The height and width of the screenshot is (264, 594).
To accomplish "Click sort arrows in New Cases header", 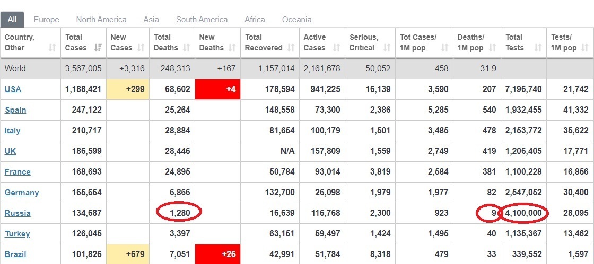I will [141, 48].
